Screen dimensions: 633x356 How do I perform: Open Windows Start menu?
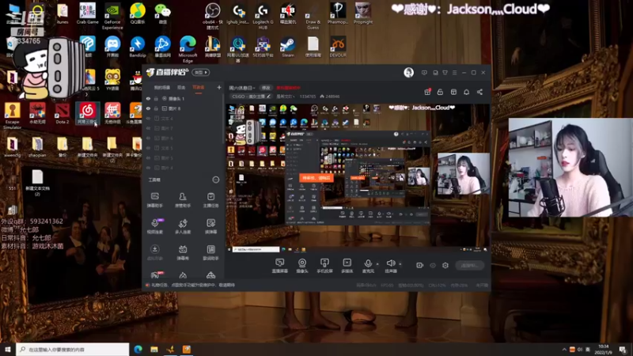click(8, 349)
